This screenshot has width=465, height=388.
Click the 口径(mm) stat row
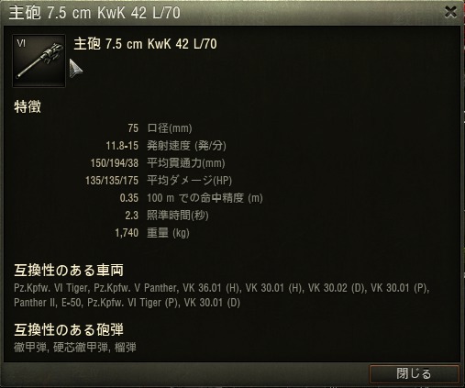(160, 128)
